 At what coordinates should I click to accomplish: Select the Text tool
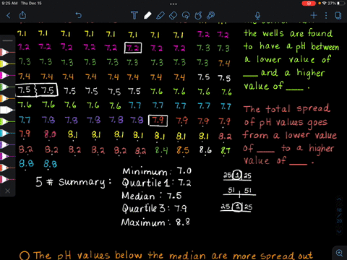tap(134, 15)
